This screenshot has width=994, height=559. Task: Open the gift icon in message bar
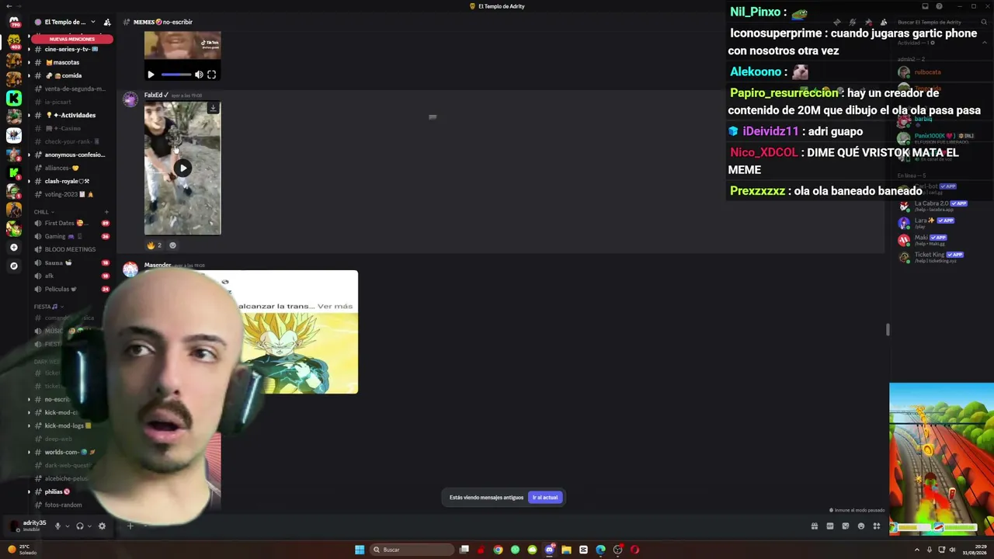[815, 526]
